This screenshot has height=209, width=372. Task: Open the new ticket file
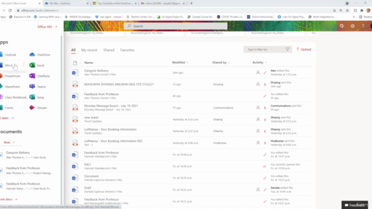[91, 117]
